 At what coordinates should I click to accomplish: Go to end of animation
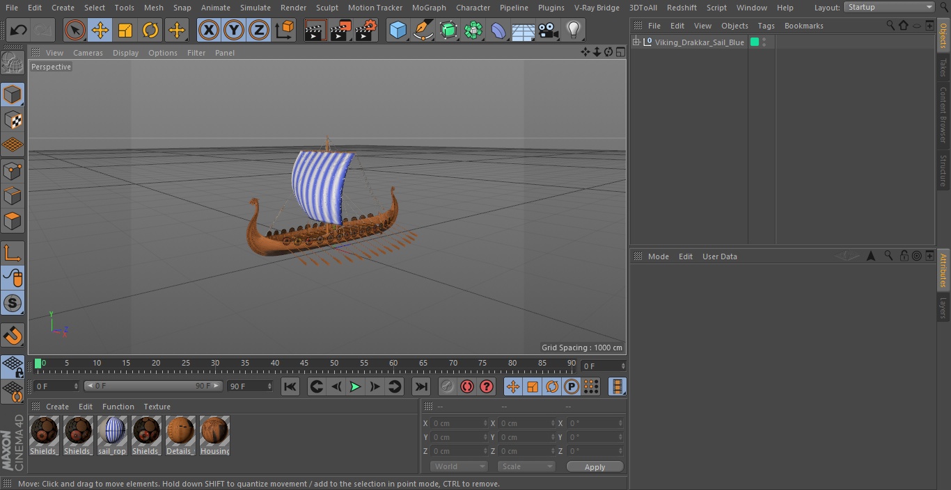point(421,386)
